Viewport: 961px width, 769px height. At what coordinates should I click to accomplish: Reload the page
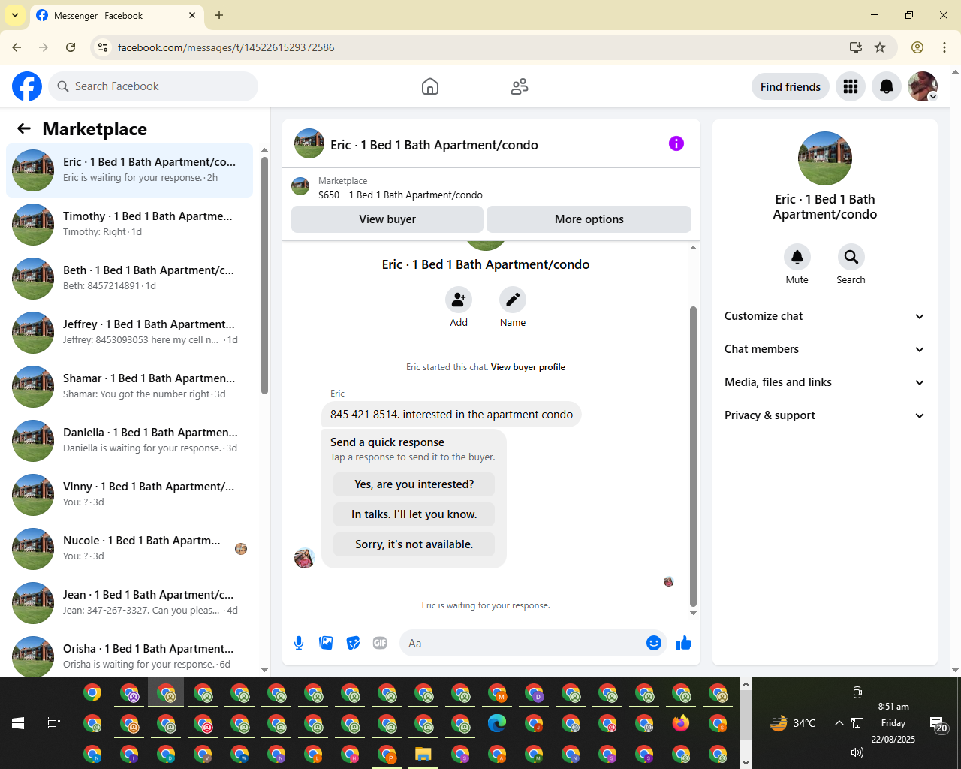(71, 47)
